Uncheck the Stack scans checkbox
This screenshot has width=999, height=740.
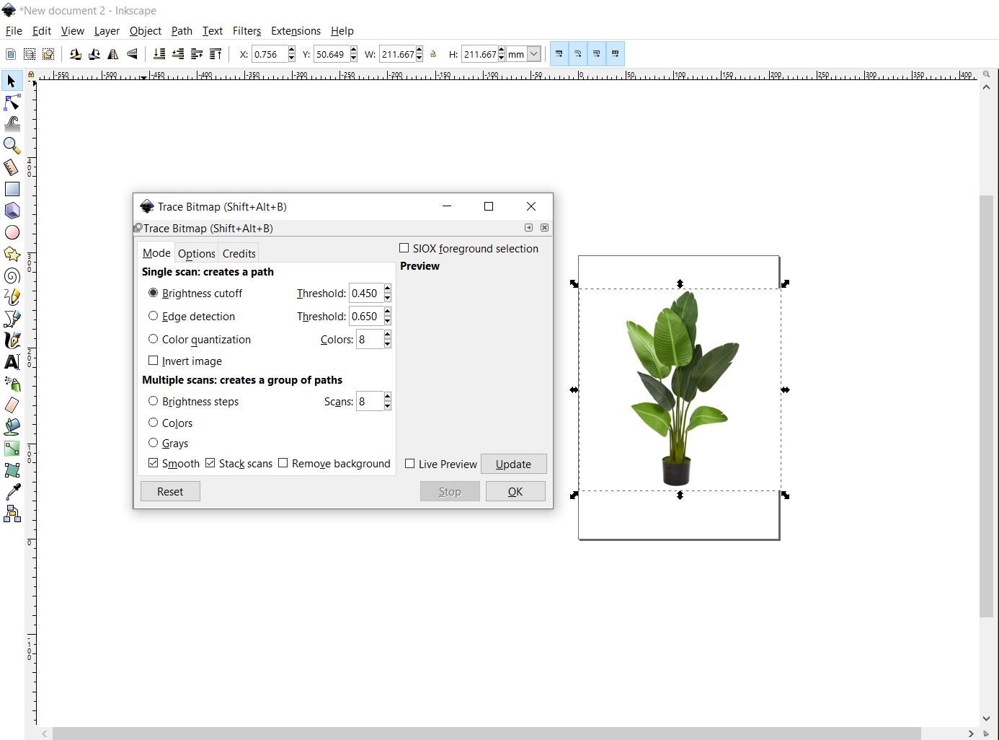pos(210,463)
